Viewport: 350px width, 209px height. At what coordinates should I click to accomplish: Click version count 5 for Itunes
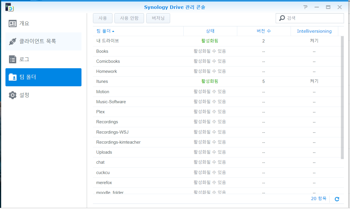[263, 81]
